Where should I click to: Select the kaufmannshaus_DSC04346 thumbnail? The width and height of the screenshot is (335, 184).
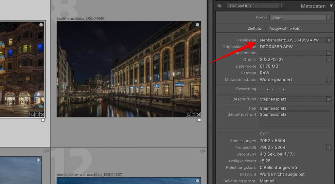click(129, 69)
